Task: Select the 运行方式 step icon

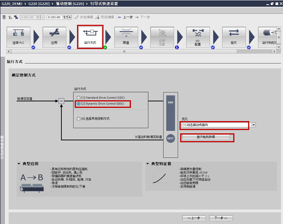Action: [90, 37]
